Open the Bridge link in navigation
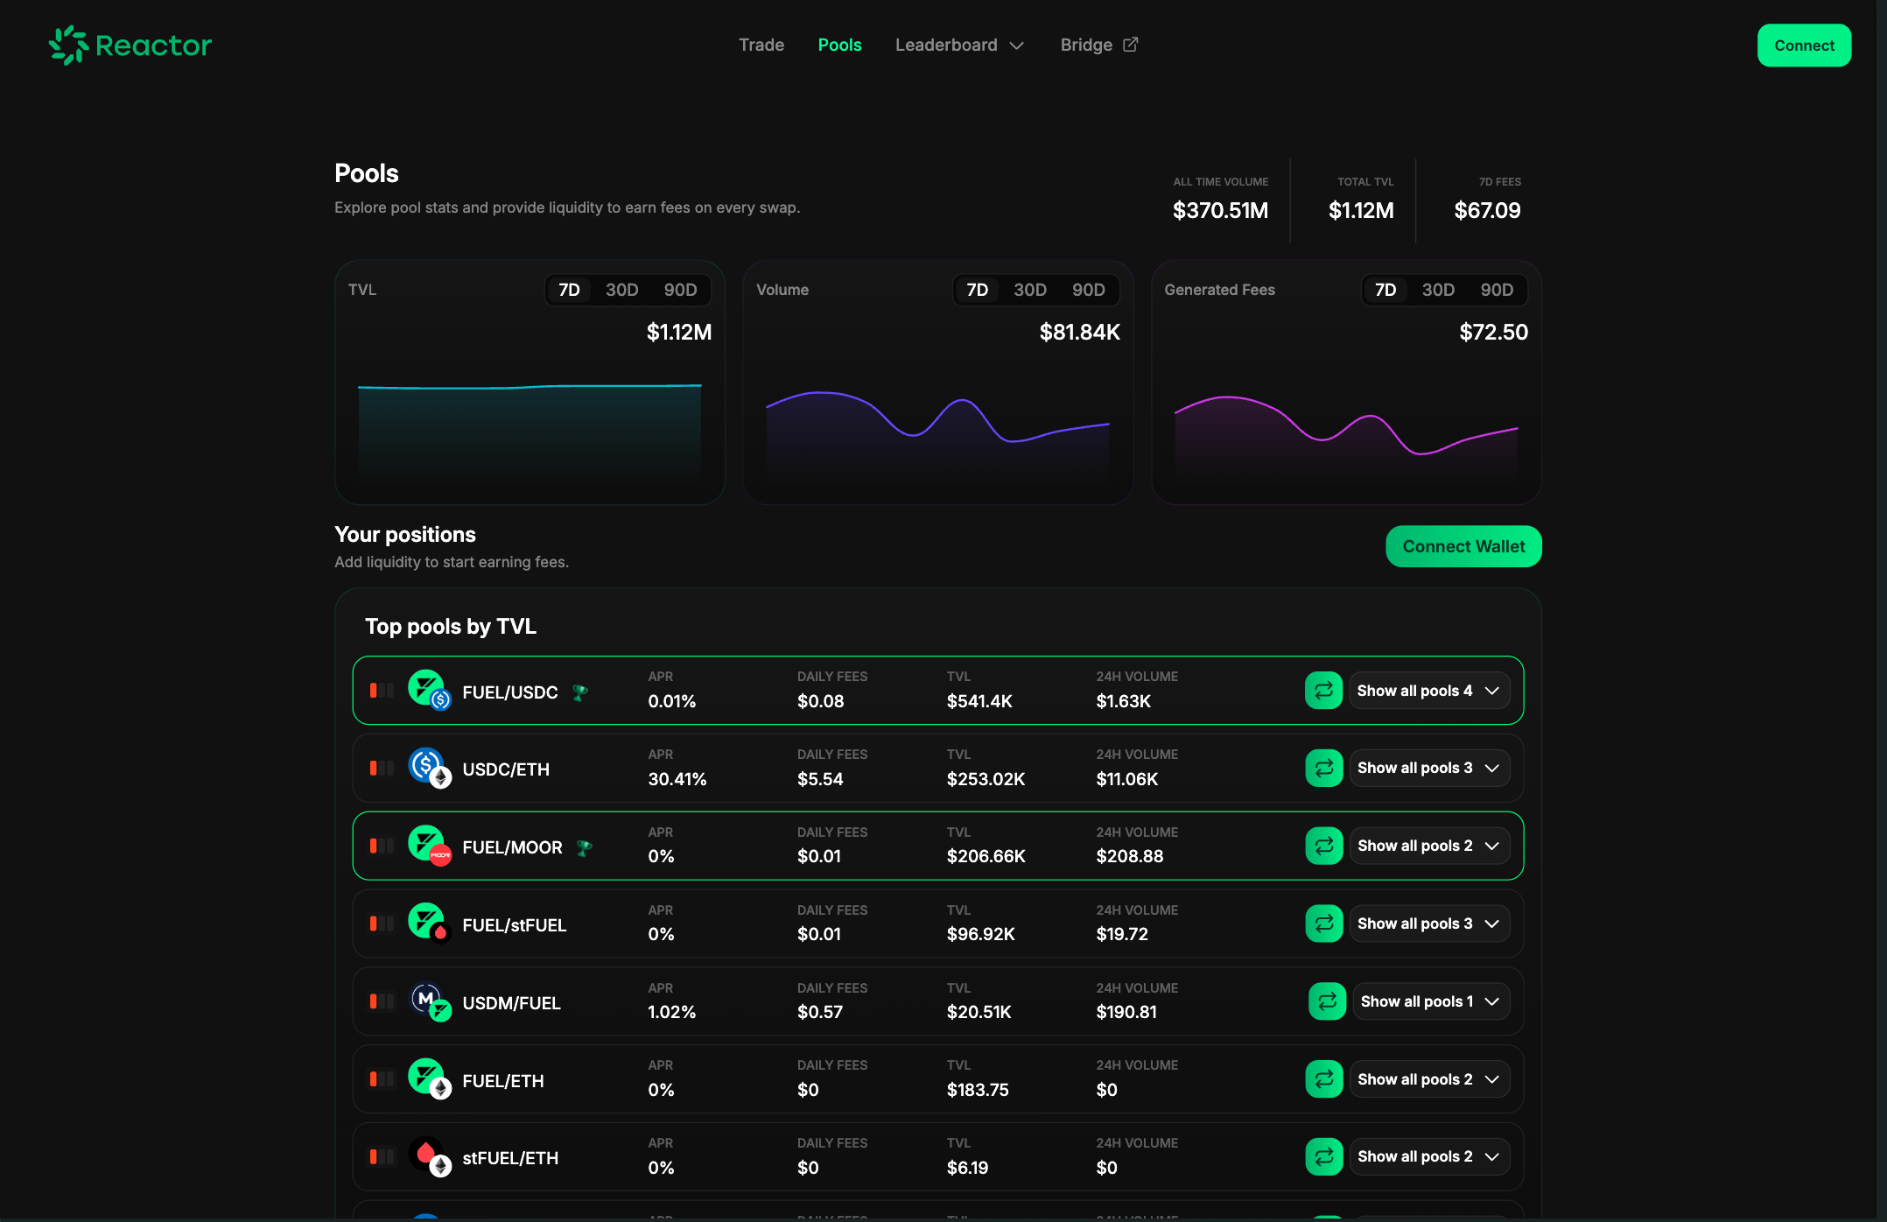This screenshot has width=1887, height=1222. point(1098,45)
